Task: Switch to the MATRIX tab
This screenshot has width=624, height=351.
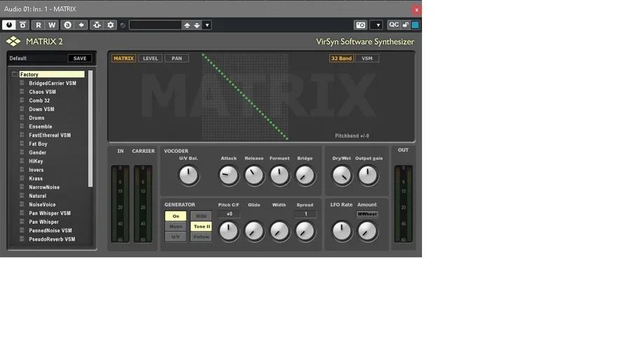Action: [124, 58]
